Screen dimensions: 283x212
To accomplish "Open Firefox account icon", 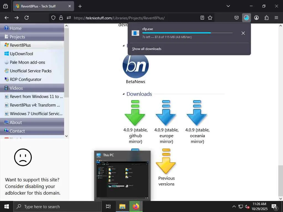I will [x=256, y=18].
